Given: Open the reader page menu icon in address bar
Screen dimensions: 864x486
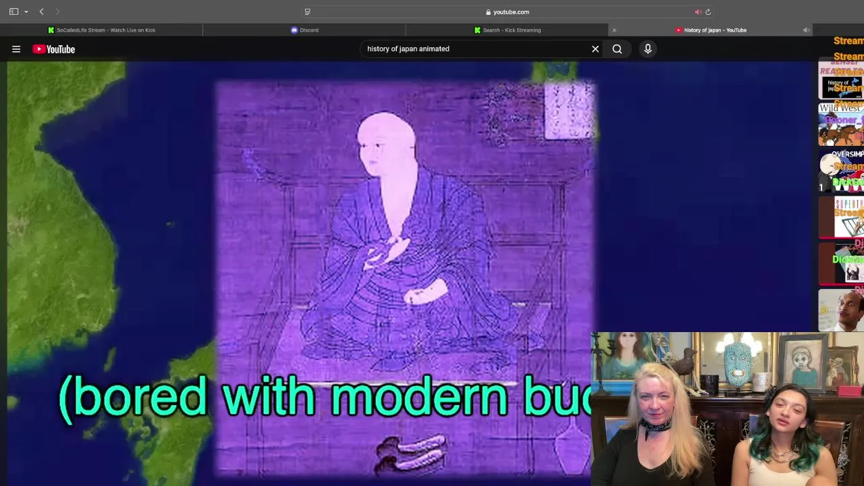Looking at the screenshot, I should click(308, 11).
